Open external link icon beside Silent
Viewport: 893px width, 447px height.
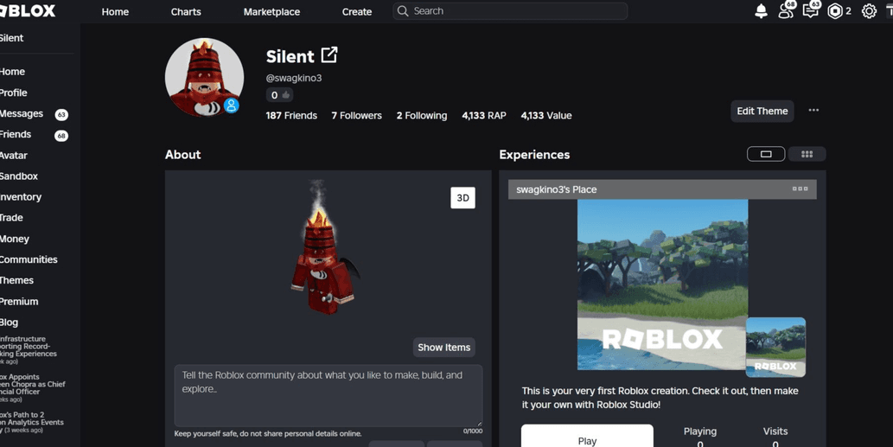329,55
